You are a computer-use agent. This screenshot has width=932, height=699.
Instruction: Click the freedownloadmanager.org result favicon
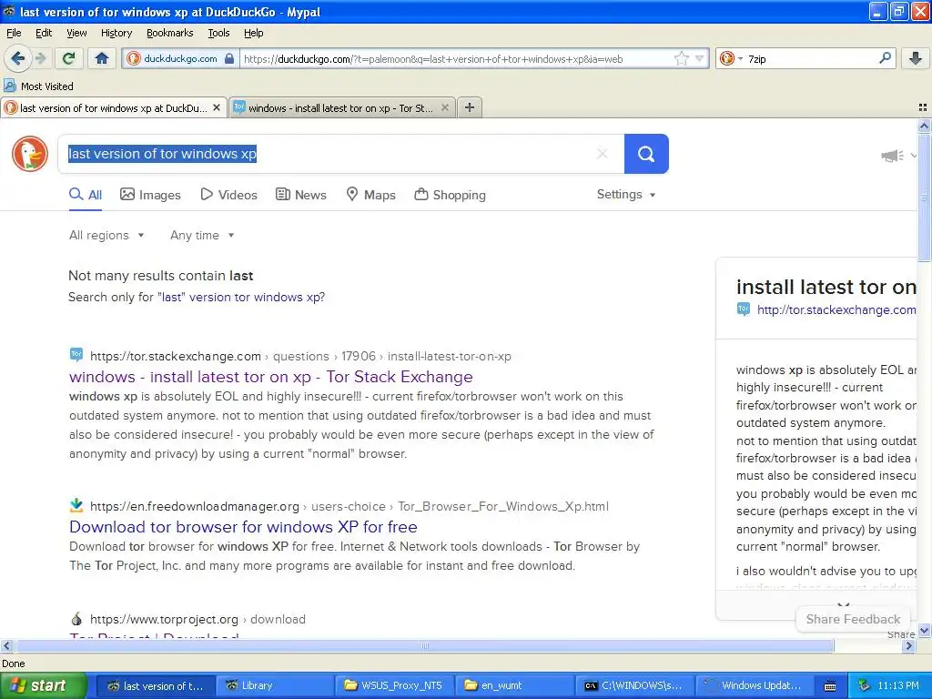click(x=76, y=506)
